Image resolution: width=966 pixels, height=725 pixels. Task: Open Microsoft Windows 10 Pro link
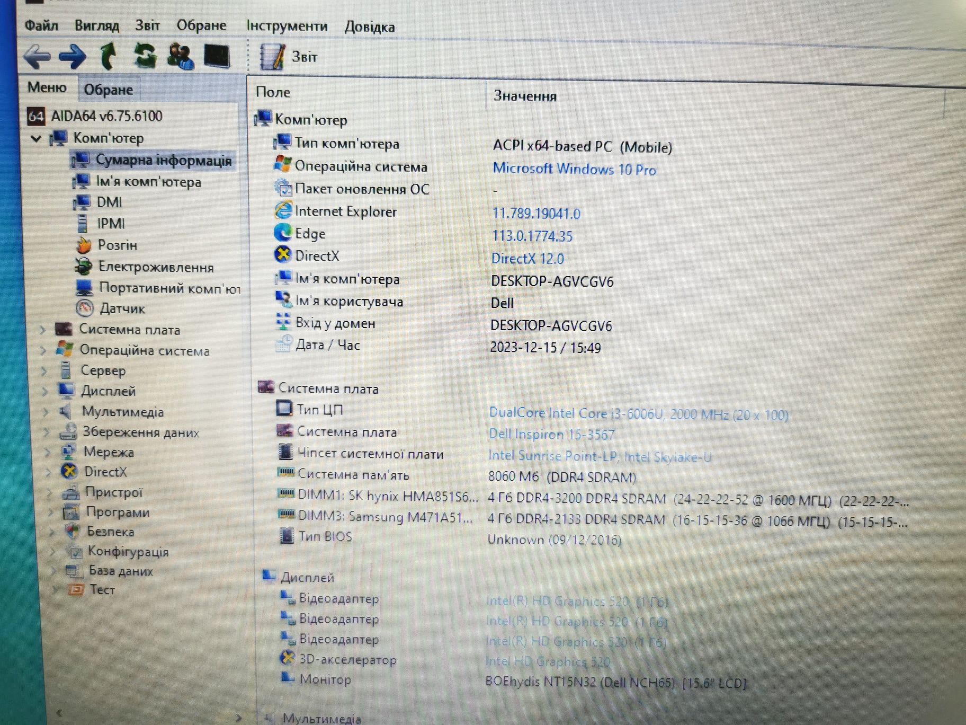point(574,170)
